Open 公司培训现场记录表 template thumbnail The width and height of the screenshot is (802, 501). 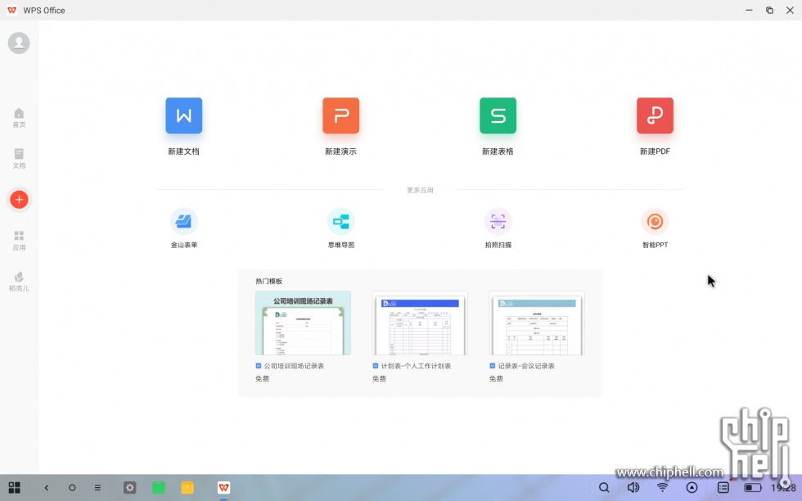303,323
